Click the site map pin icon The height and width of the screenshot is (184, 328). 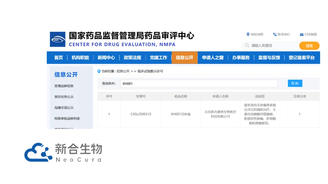[248, 34]
